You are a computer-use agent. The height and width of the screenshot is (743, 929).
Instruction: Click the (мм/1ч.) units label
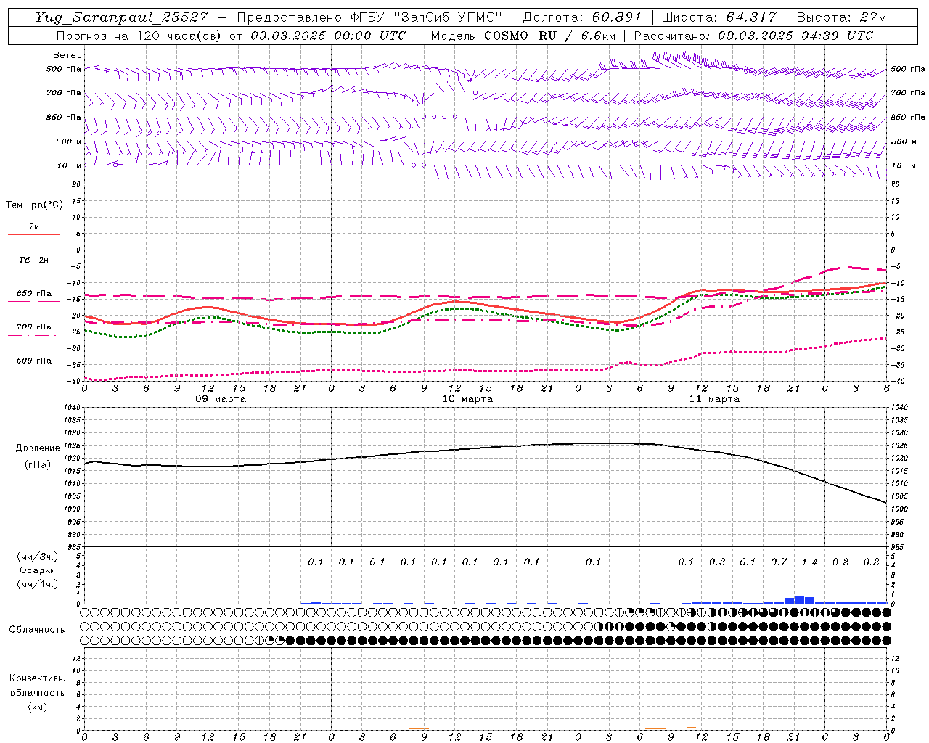pos(38,584)
